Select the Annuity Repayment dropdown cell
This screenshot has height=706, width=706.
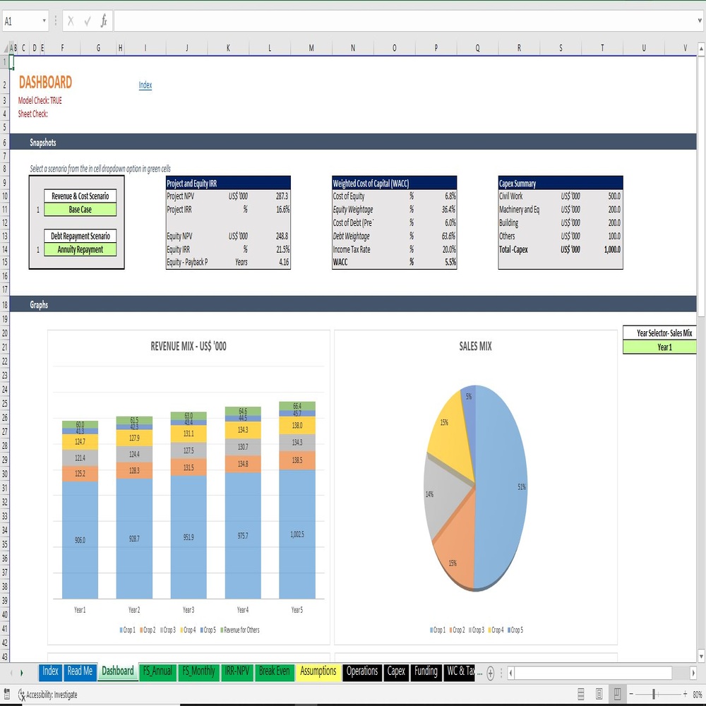point(80,249)
